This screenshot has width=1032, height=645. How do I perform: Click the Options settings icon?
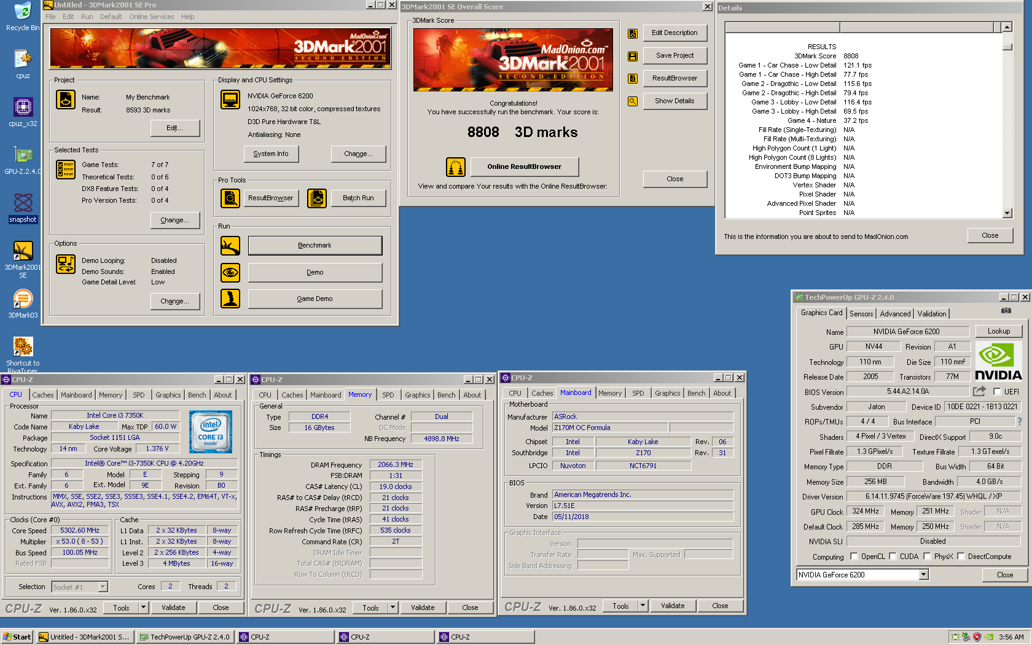(x=66, y=264)
